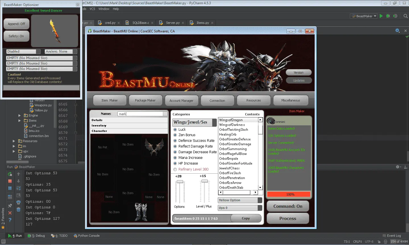This screenshot has width=409, height=245.
Task: Open the Wings/Jewel/Seed category dropdown
Action: tap(195, 122)
